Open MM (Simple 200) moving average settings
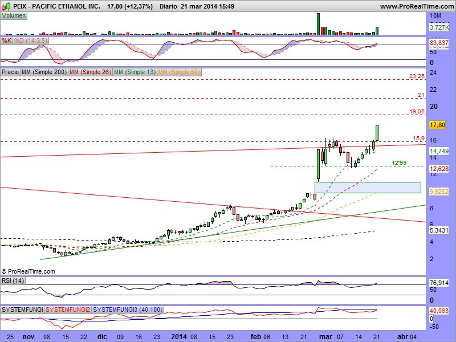This screenshot has height=342, width=456. click(44, 72)
